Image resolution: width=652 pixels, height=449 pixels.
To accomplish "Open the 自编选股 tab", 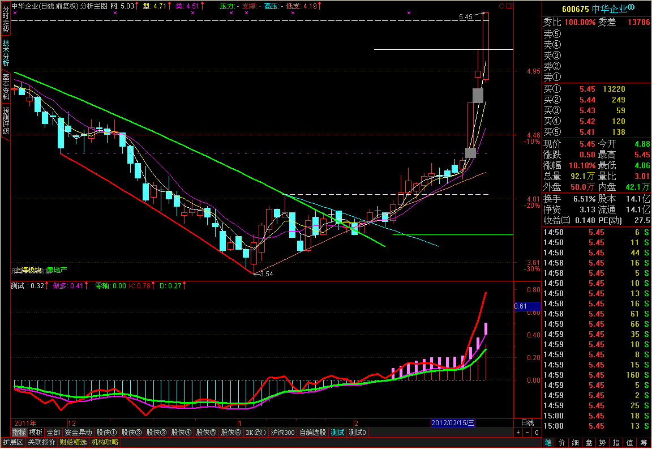I will click(x=312, y=433).
